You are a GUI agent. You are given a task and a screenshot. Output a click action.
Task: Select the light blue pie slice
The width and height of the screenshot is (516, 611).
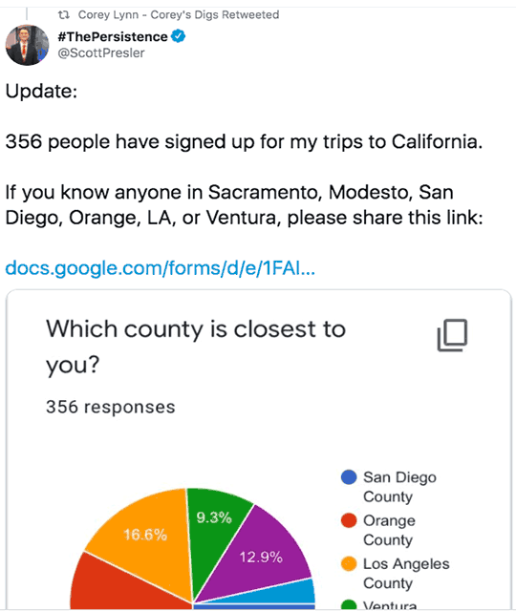pyautogui.click(x=300, y=592)
